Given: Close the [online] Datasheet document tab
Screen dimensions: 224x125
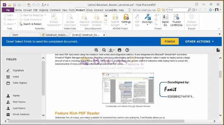Looking at the screenshot, I should tap(104, 35).
